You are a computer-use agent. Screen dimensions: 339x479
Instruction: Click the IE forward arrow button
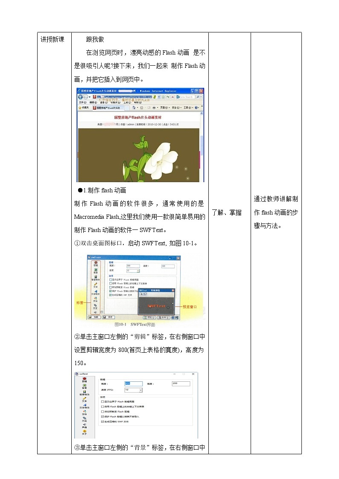pos(85,97)
